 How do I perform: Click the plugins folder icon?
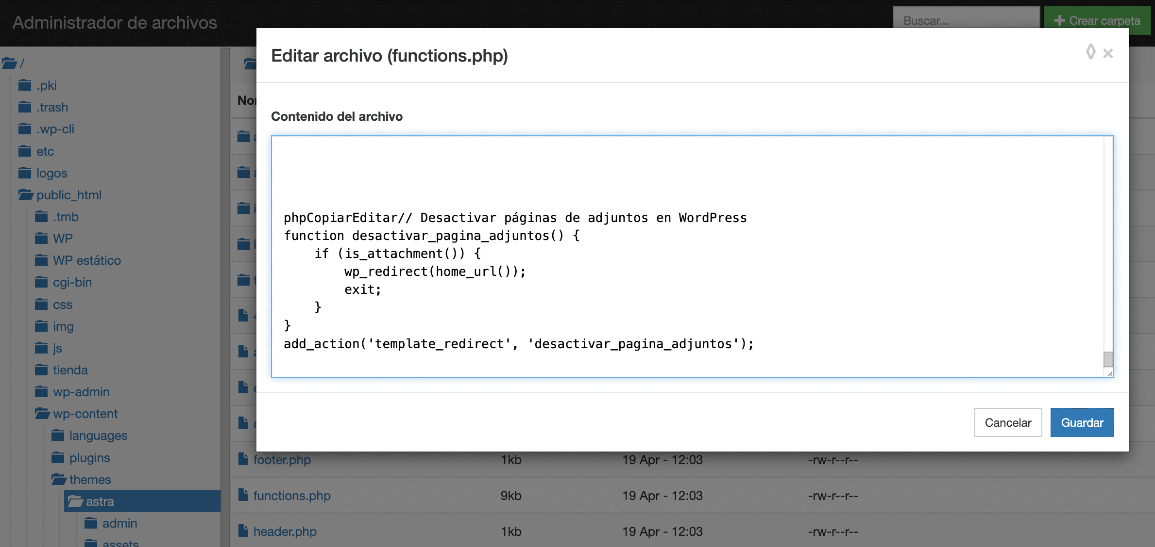(x=58, y=457)
